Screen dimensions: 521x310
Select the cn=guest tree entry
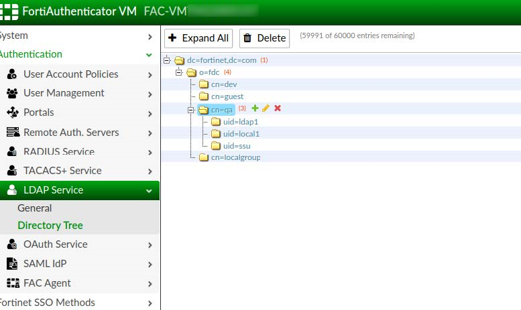(x=227, y=96)
